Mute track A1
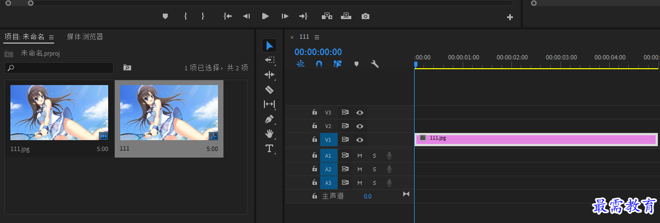The image size is (660, 223). pos(360,155)
